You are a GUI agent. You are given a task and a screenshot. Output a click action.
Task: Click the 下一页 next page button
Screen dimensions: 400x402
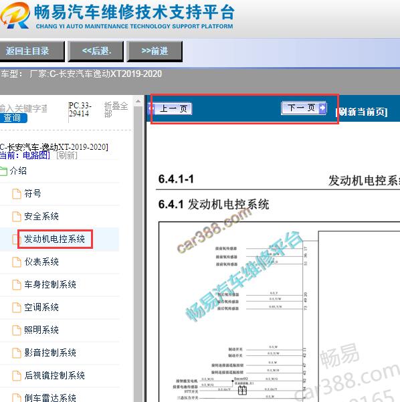[x=304, y=108]
